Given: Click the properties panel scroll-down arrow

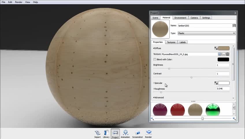Looking at the screenshot, I should pos(233,98).
